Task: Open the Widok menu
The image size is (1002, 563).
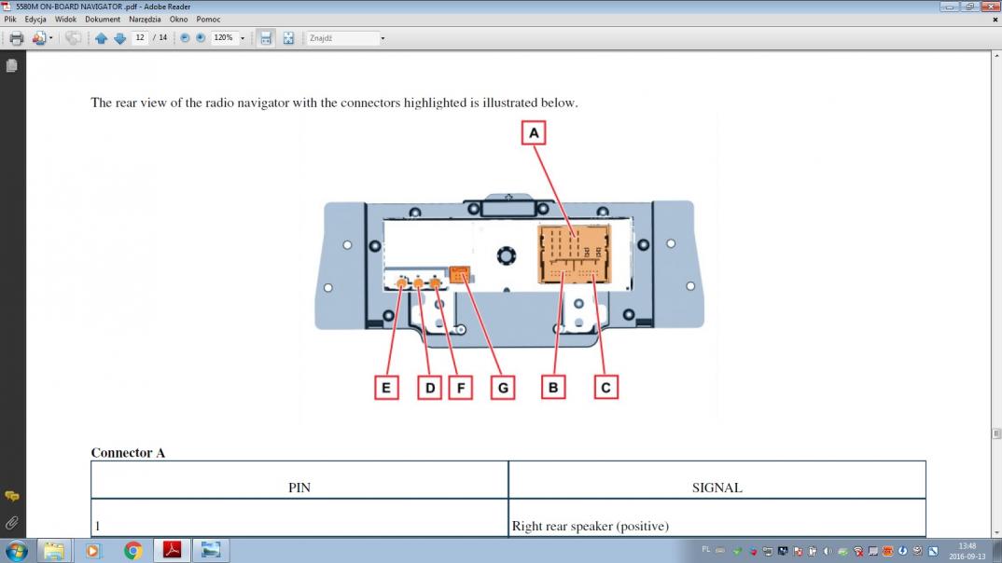Action: click(x=65, y=20)
